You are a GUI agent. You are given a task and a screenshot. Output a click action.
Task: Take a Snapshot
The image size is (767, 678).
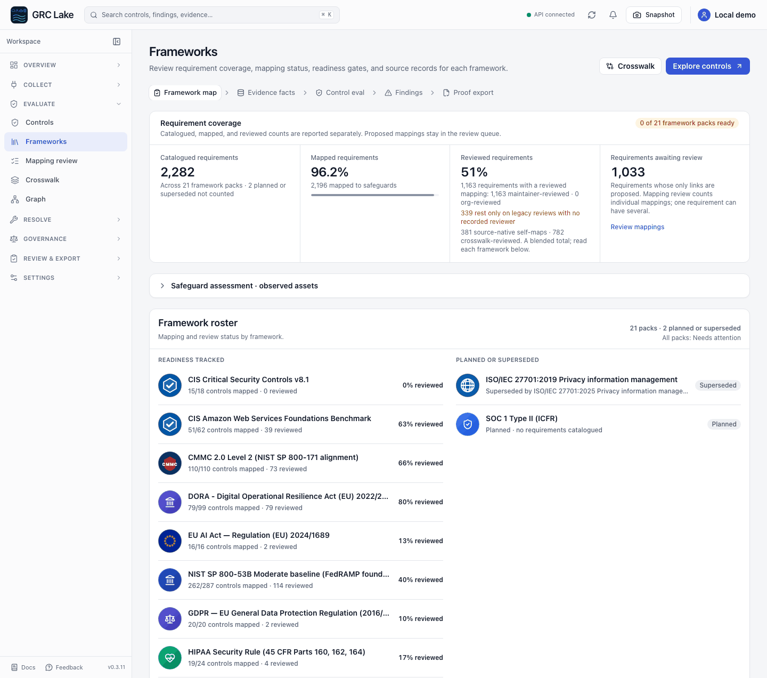pos(654,15)
